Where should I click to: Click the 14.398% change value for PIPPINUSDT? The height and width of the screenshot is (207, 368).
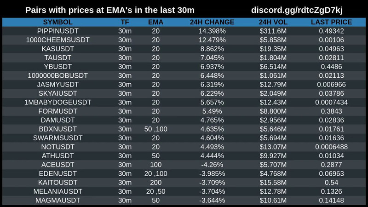point(212,31)
